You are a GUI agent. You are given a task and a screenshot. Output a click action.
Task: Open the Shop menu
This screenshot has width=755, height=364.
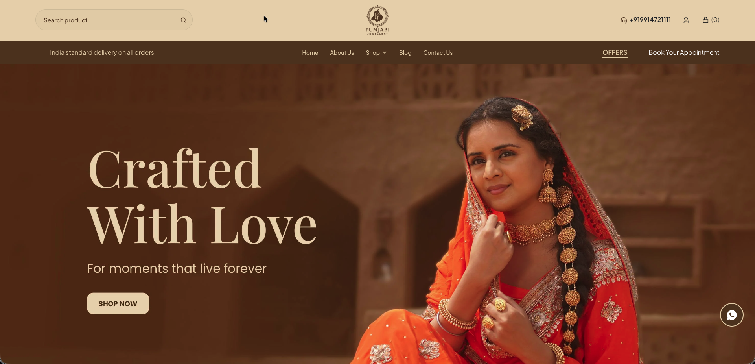click(373, 52)
